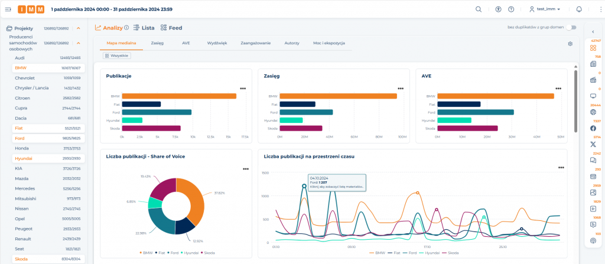
Task: Open AVE chart three-dot menu
Action: coord(558,89)
